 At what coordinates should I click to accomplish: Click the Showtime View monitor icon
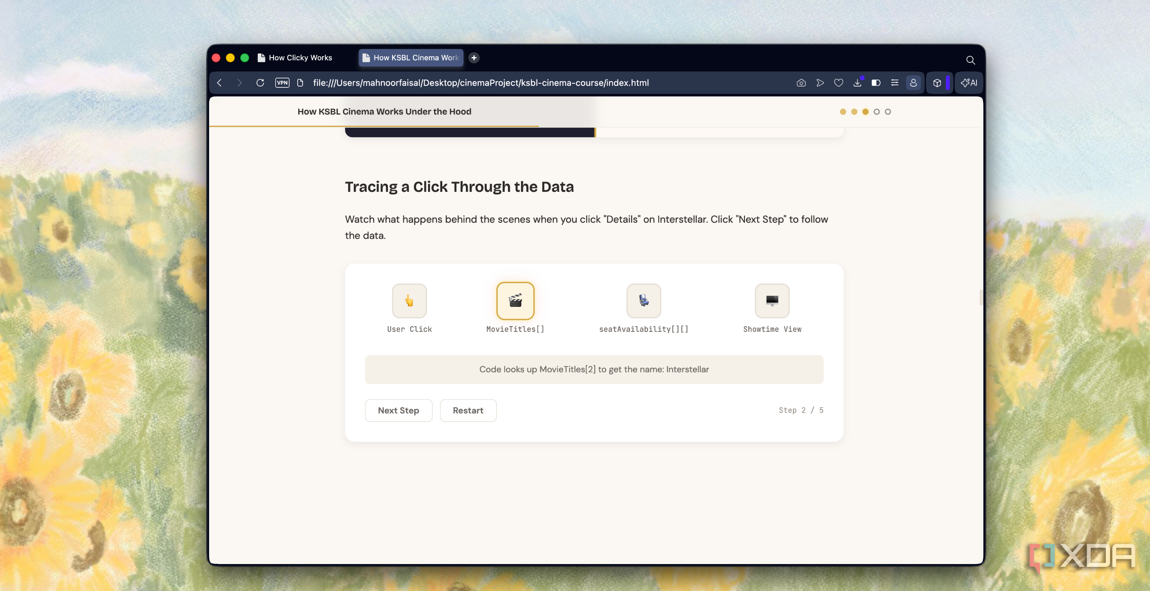tap(772, 301)
